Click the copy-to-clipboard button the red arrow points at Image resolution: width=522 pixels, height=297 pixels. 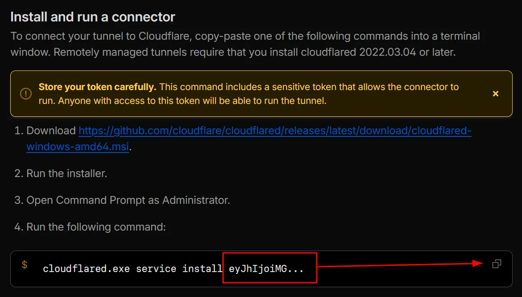tap(497, 264)
